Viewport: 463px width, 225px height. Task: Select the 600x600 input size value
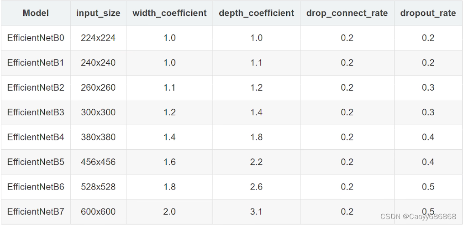98,211
